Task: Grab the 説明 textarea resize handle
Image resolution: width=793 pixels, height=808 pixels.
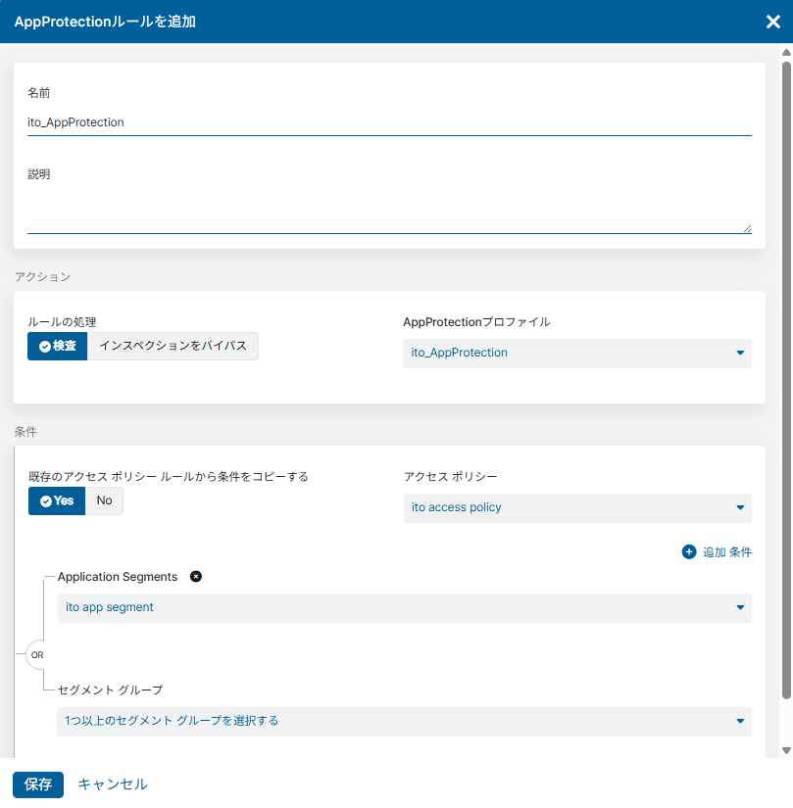Action: coord(747,228)
